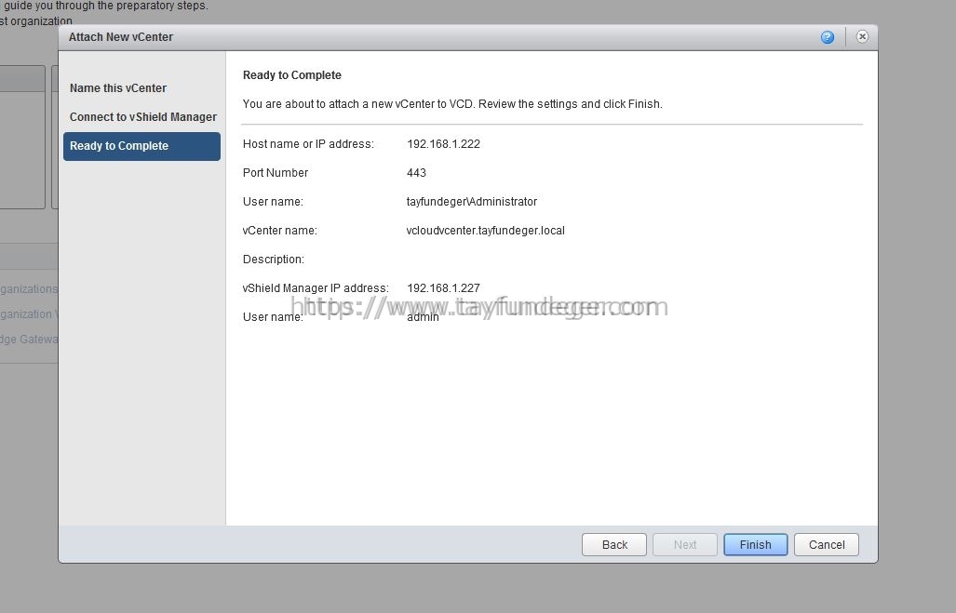956x613 pixels.
Task: Select the admin user name value
Action: point(423,317)
